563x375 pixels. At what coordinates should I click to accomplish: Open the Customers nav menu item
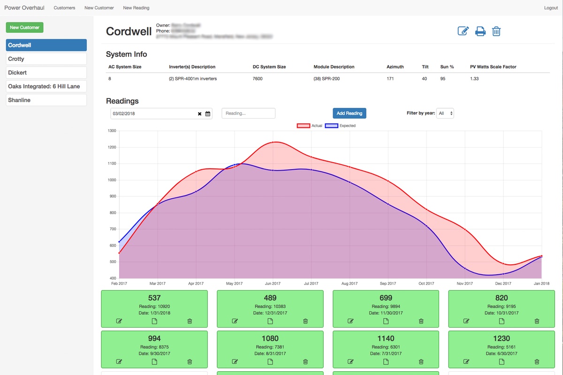pyautogui.click(x=64, y=8)
